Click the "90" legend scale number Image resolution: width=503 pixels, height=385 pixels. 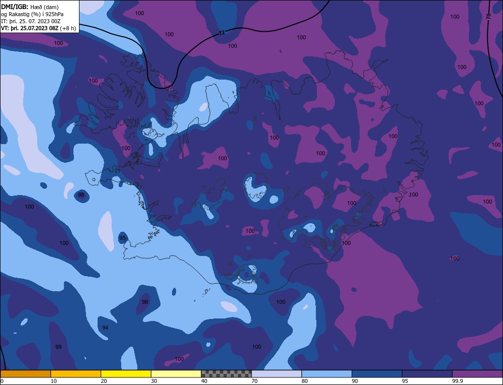pyautogui.click(x=355, y=381)
